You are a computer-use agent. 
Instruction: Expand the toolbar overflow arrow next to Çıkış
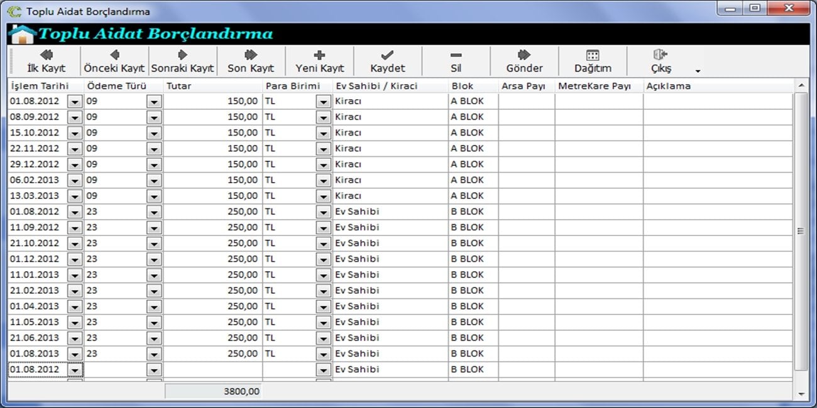(698, 71)
